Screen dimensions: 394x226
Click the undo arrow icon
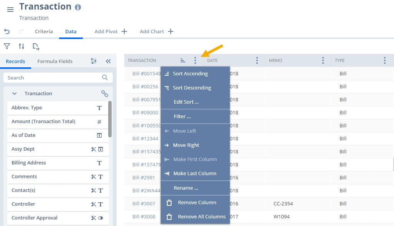pyautogui.click(x=7, y=31)
